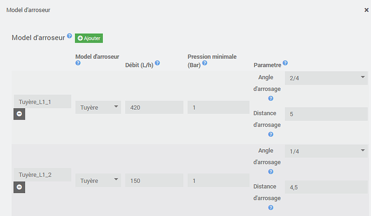Screen dimensions: 371x216
Task: Click help icon next to Parametre
Action: pyautogui.click(x=285, y=63)
